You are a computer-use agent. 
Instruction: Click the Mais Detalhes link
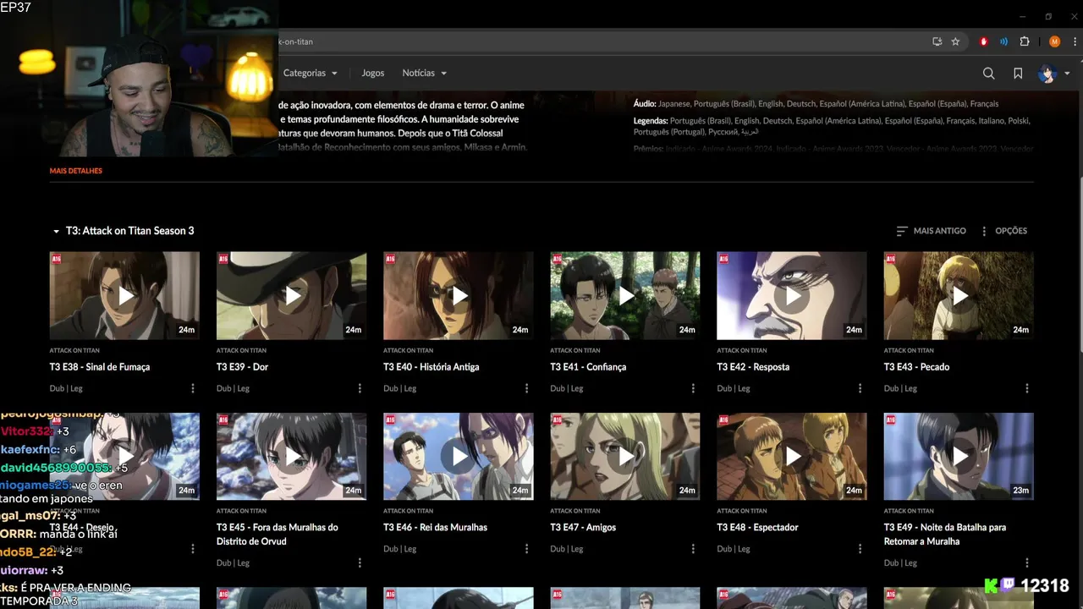76,171
